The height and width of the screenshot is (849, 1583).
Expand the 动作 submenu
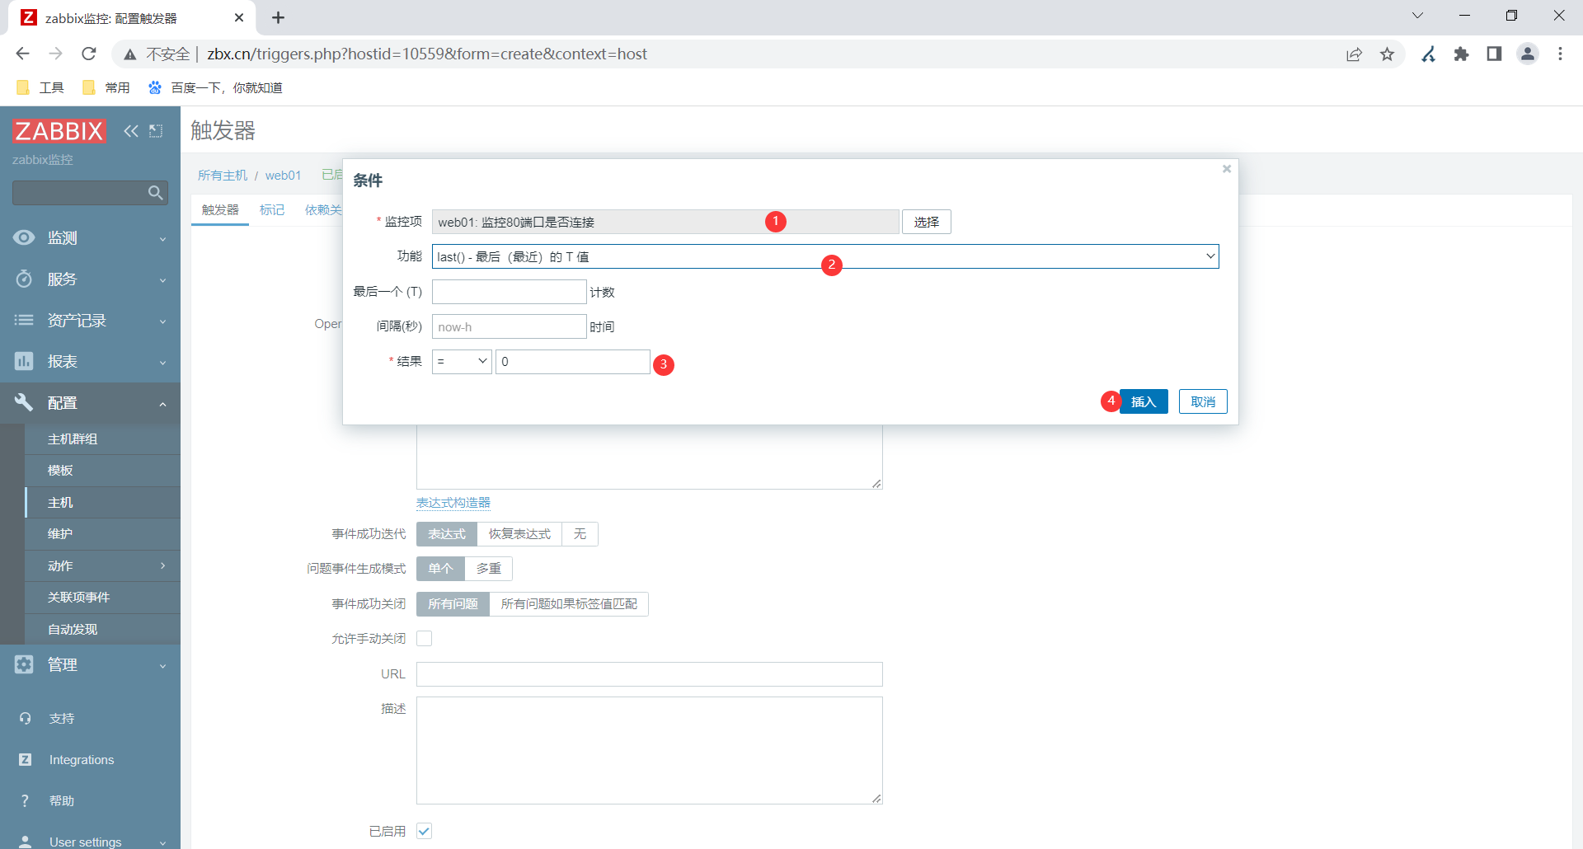point(102,565)
